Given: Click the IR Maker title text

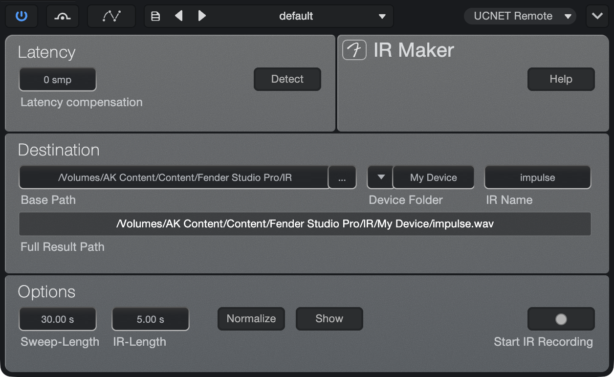Looking at the screenshot, I should tap(414, 50).
